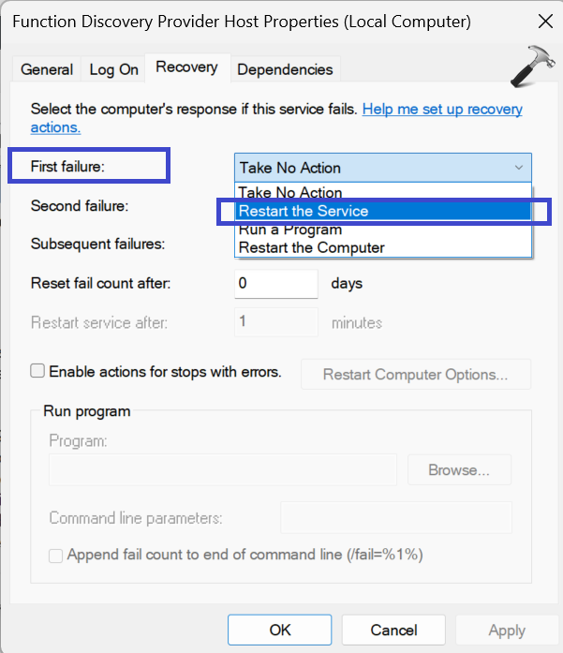Open the recovery actions help link
Viewport: 563px width, 653px height.
point(441,110)
